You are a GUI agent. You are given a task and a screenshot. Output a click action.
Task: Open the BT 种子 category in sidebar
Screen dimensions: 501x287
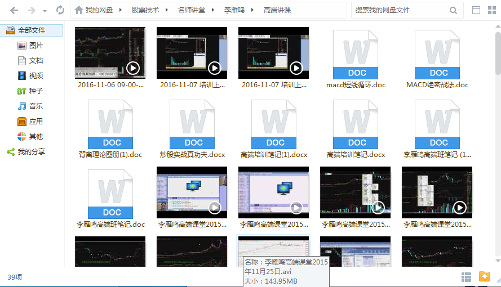pyautogui.click(x=32, y=91)
